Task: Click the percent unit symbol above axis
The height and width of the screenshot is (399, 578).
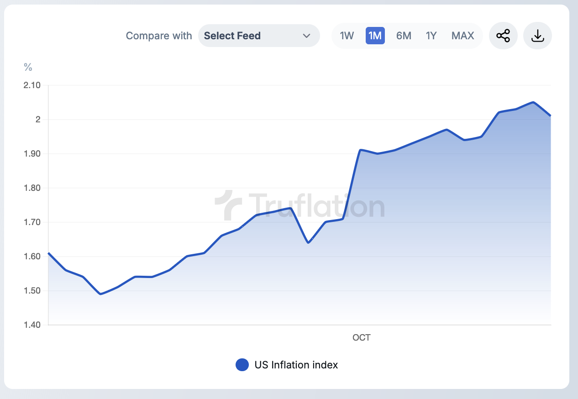Action: click(x=28, y=68)
